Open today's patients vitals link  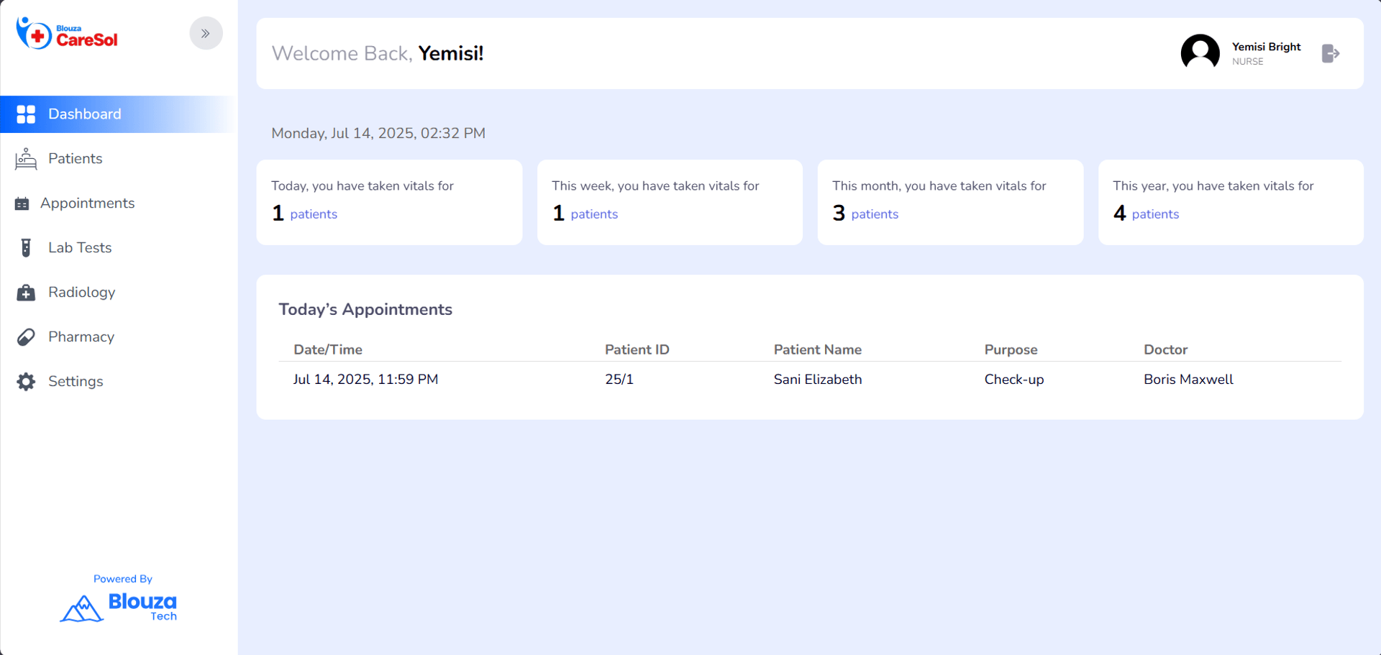click(314, 214)
